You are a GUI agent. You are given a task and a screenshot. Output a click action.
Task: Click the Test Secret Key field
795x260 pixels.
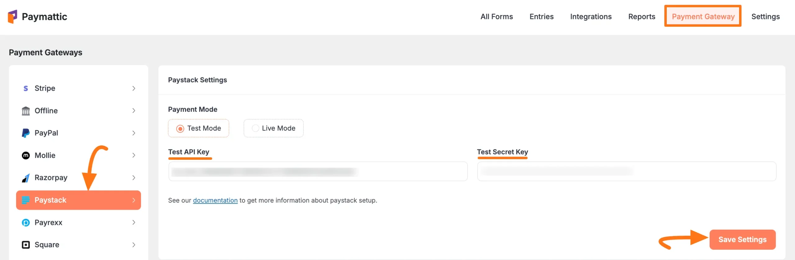627,171
